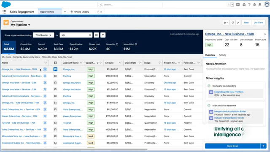
Task: Open the Setup gear icon in header
Action: pos(254,5)
